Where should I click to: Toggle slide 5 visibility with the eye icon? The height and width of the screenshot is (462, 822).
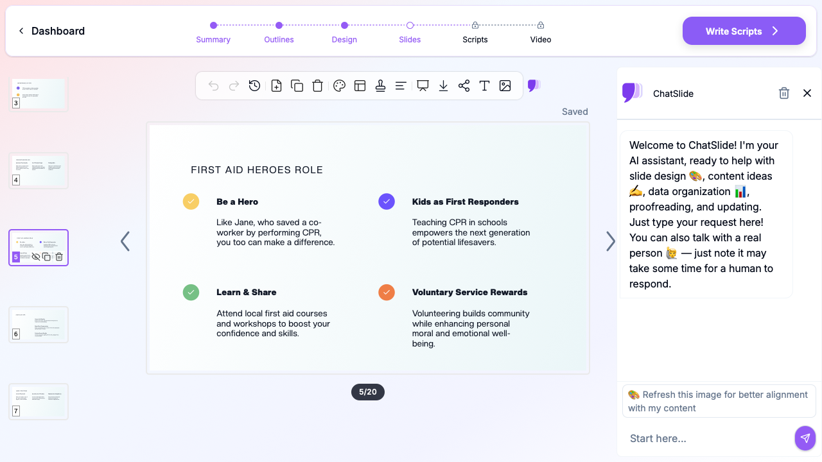coord(36,257)
